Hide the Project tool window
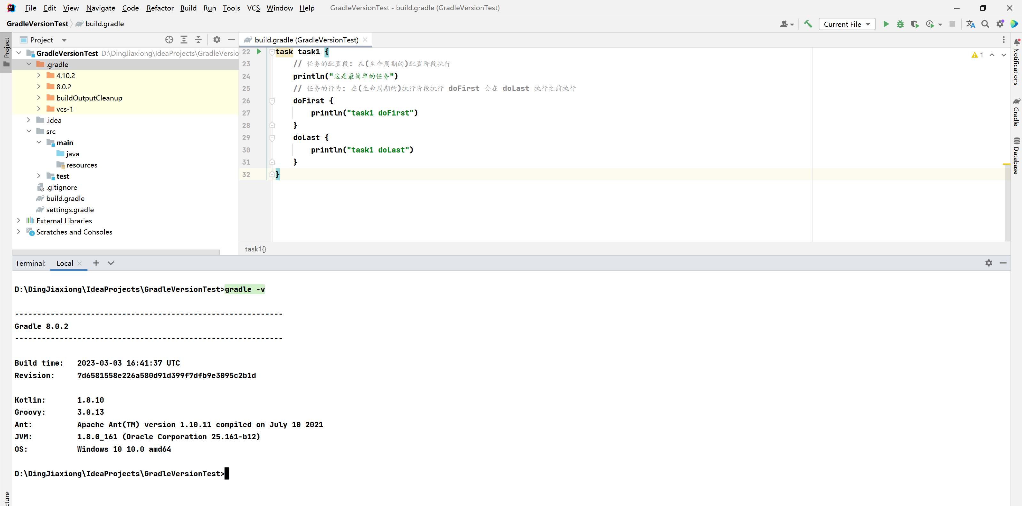The width and height of the screenshot is (1022, 506). click(x=231, y=40)
